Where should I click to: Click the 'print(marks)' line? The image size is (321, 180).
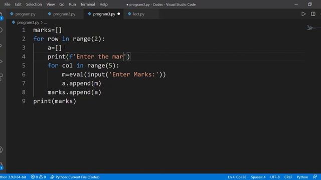[55, 101]
